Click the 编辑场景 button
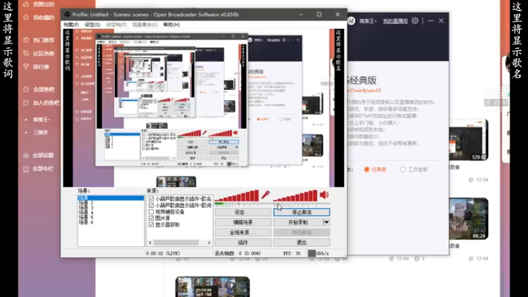 point(243,222)
